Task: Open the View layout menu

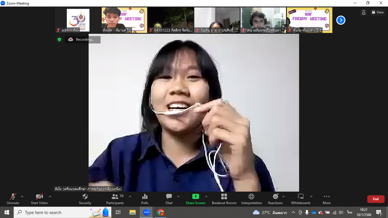Action: [x=377, y=12]
